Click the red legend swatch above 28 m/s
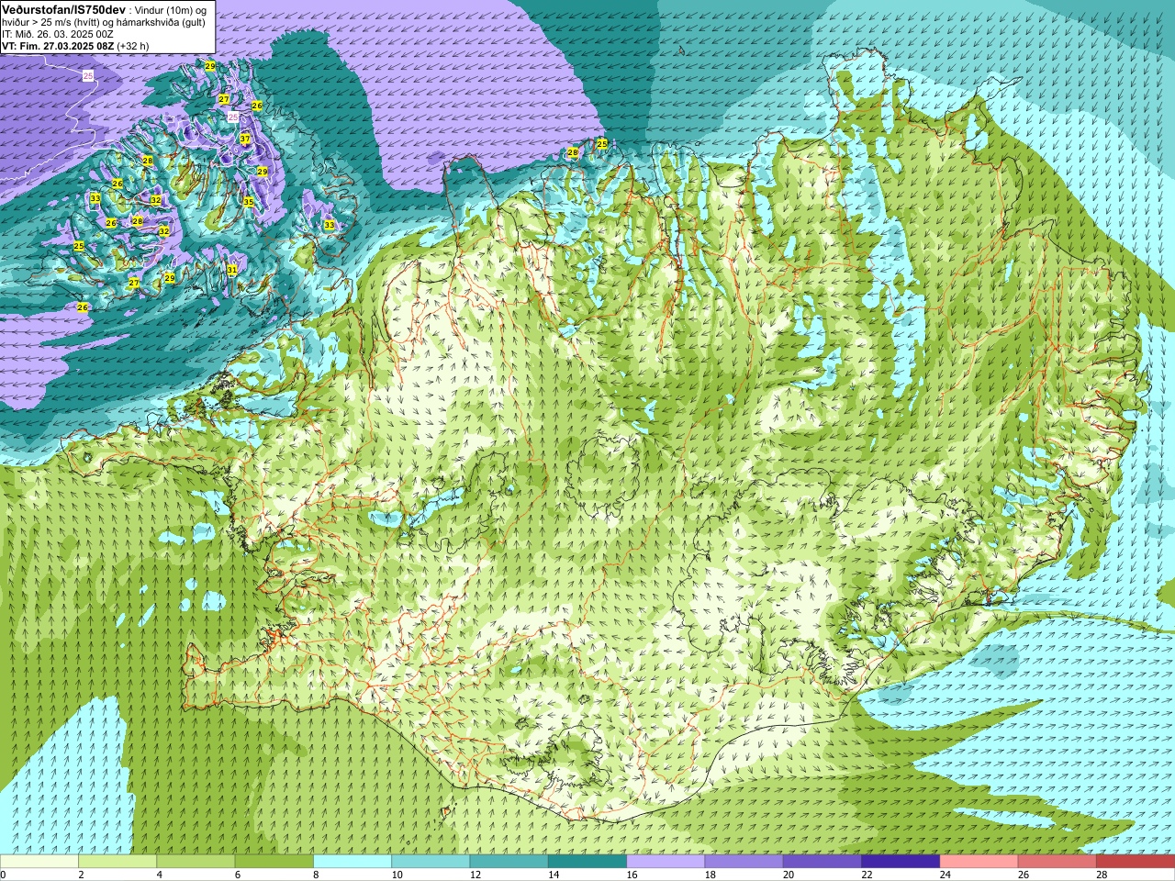 pos(1136,862)
